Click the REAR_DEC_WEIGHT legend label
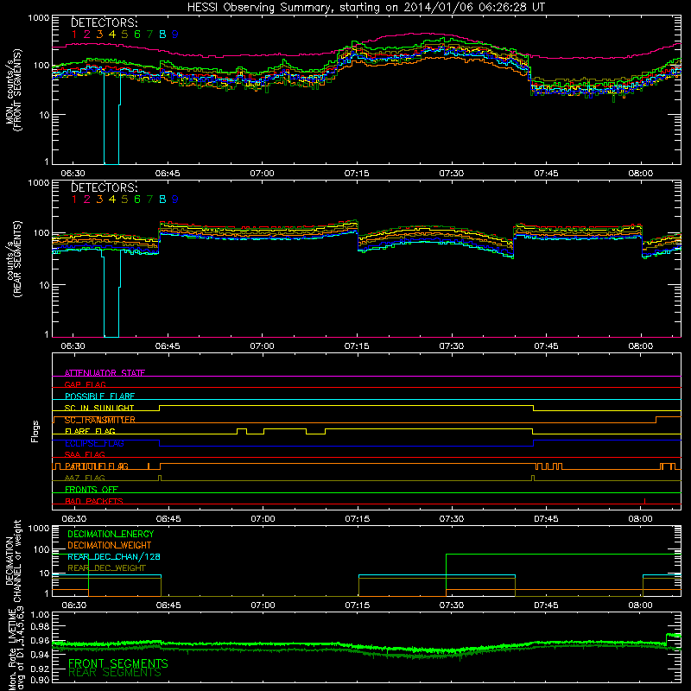Screen dimensions: 691x691 click(x=106, y=568)
